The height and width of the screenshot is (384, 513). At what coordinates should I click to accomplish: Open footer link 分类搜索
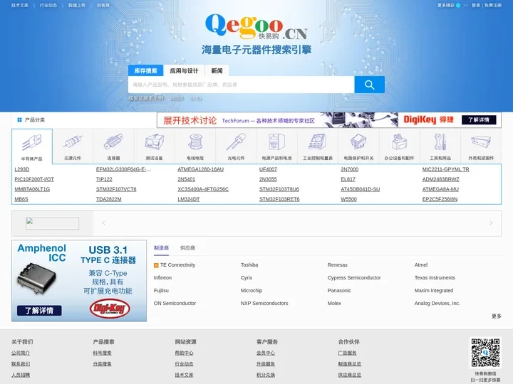click(102, 364)
